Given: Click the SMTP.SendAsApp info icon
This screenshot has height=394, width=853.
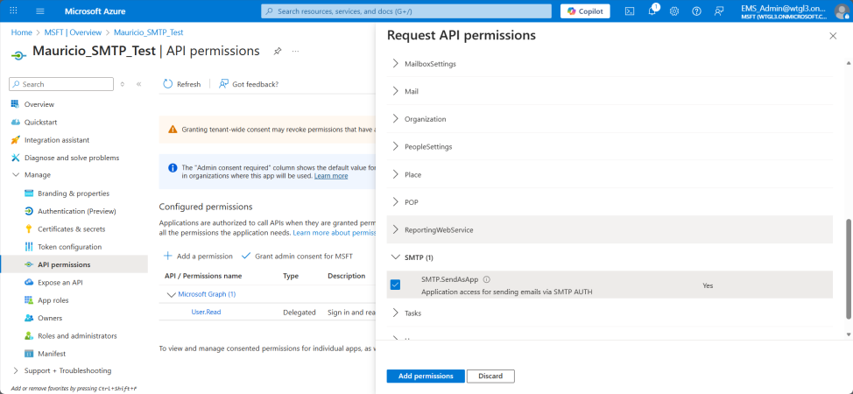Looking at the screenshot, I should point(487,279).
